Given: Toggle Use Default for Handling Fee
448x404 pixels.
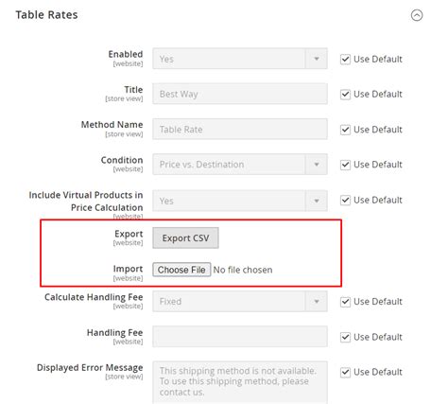Looking at the screenshot, I should coord(345,337).
